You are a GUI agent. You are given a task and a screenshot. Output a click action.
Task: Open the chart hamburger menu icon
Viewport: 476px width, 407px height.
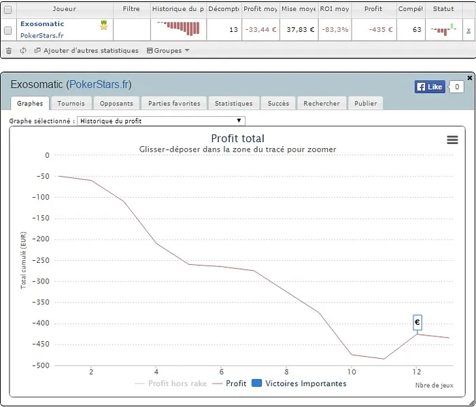pos(452,139)
